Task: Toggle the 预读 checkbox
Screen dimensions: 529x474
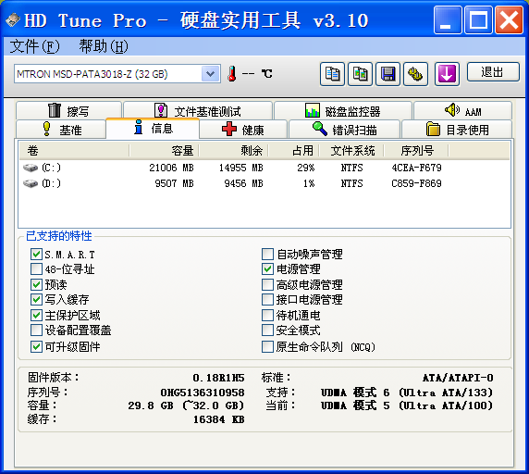Action: pos(36,284)
